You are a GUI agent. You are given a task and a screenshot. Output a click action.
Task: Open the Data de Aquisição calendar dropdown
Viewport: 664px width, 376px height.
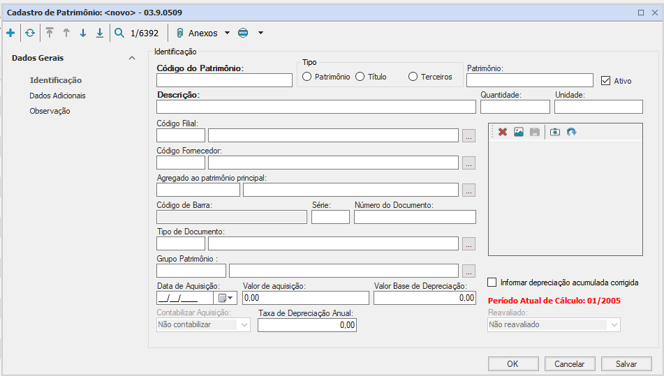(228, 298)
